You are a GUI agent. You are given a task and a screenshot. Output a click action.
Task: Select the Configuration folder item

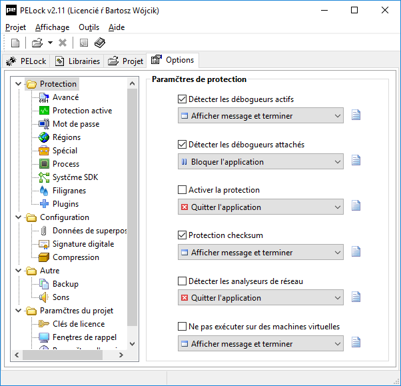(58, 217)
